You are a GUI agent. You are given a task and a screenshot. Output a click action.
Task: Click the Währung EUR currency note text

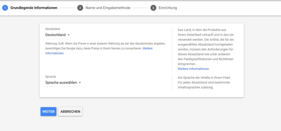click(93, 46)
